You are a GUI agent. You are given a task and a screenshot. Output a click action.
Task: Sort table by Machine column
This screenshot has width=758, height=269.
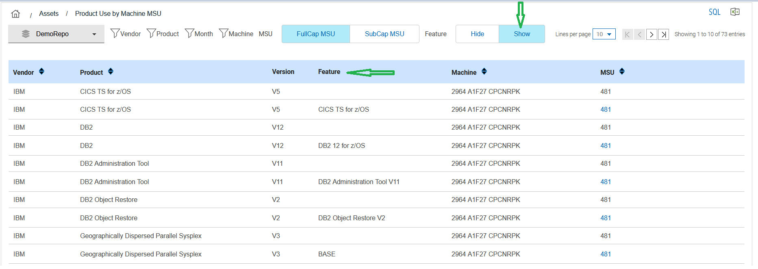484,72
